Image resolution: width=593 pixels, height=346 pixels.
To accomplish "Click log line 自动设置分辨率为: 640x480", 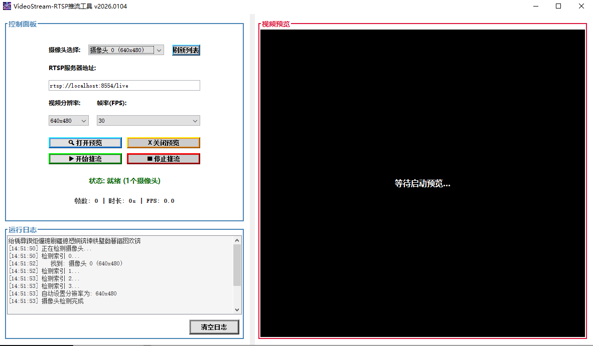I will [63, 293].
